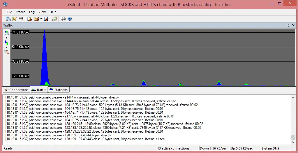
Task: Click 71.0 KB/sec graph label
Action: 20,32
